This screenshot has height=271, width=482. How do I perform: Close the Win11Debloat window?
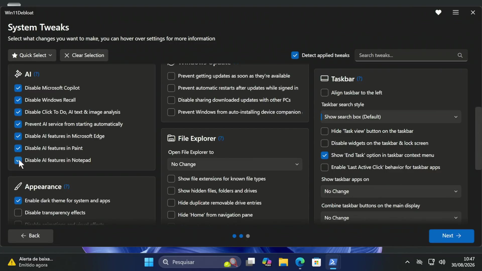pos(473,12)
